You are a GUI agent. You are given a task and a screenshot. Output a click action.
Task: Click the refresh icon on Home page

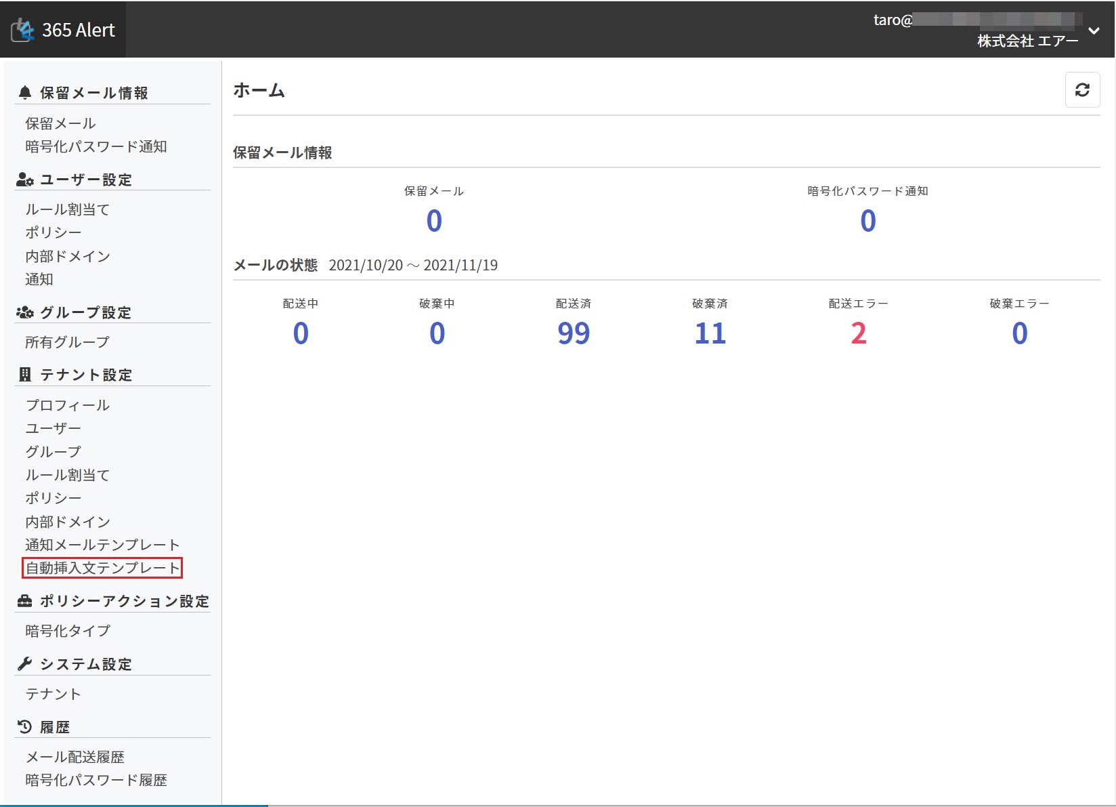coord(1082,90)
